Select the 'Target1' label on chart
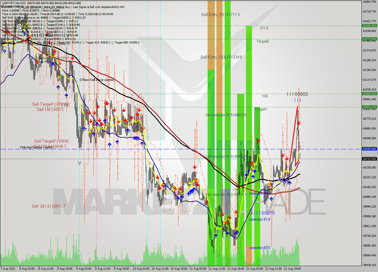This screenshot has height=272, width=378. [x=261, y=109]
